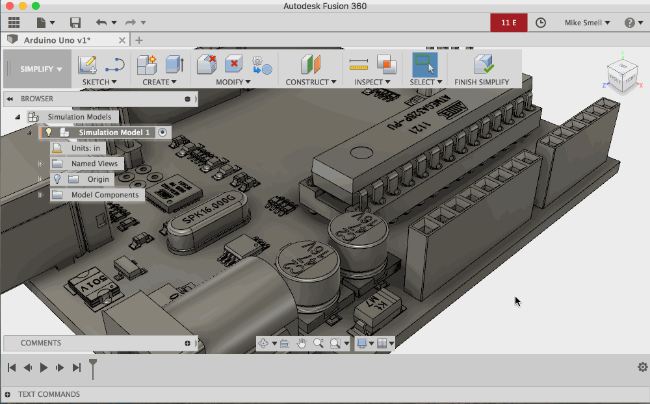Switch to the Arduino Uno v1 tab

coord(57,40)
